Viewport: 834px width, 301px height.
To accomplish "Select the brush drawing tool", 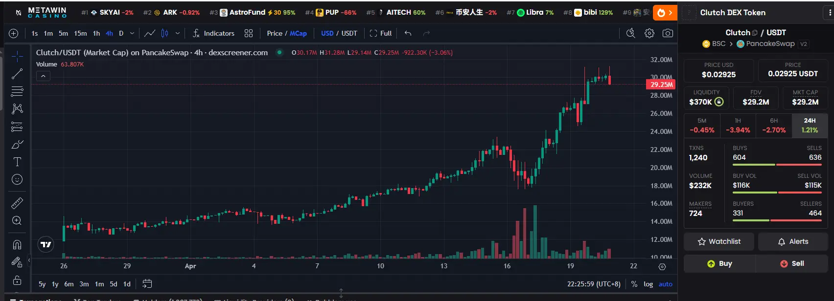I will 17,145.
